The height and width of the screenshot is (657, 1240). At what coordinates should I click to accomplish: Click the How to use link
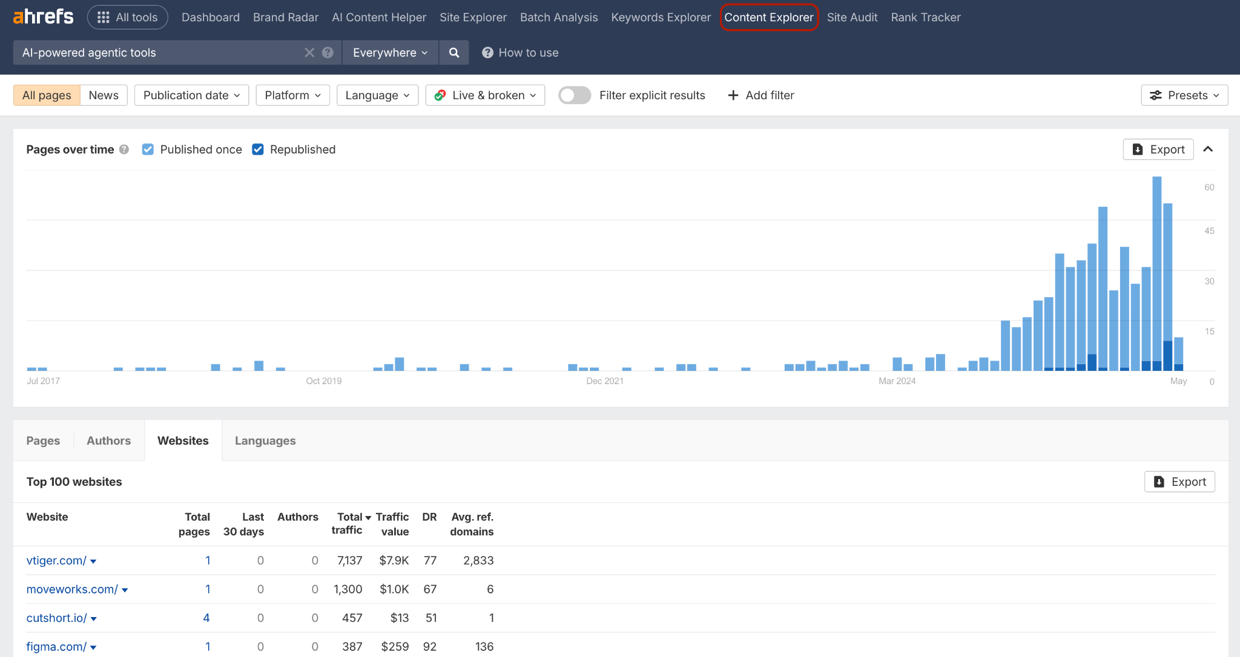pyautogui.click(x=529, y=53)
